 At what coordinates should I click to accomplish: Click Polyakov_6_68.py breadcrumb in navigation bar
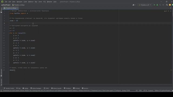(x=18, y=5)
